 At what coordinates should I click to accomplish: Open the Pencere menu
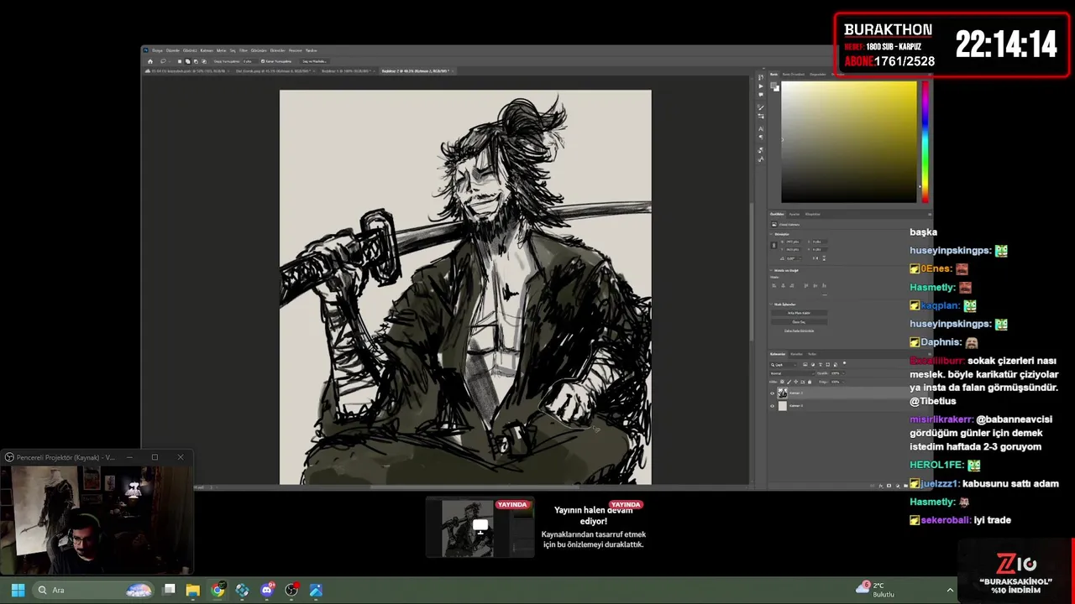pyautogui.click(x=296, y=50)
